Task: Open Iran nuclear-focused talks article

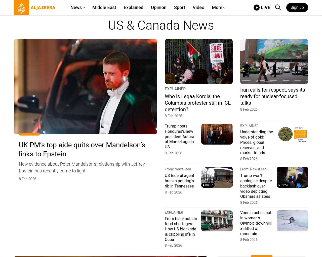Action: click(272, 96)
